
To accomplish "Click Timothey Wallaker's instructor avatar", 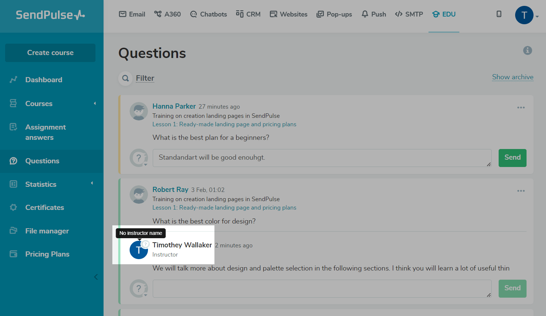I will tap(139, 250).
